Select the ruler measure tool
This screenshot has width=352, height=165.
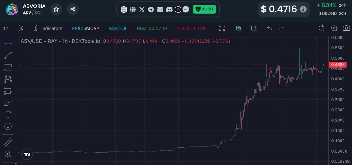(x=8, y=142)
